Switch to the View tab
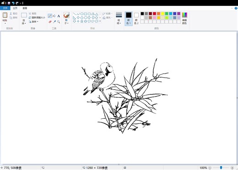Viewport: 238px width, 170px height. 25,8
